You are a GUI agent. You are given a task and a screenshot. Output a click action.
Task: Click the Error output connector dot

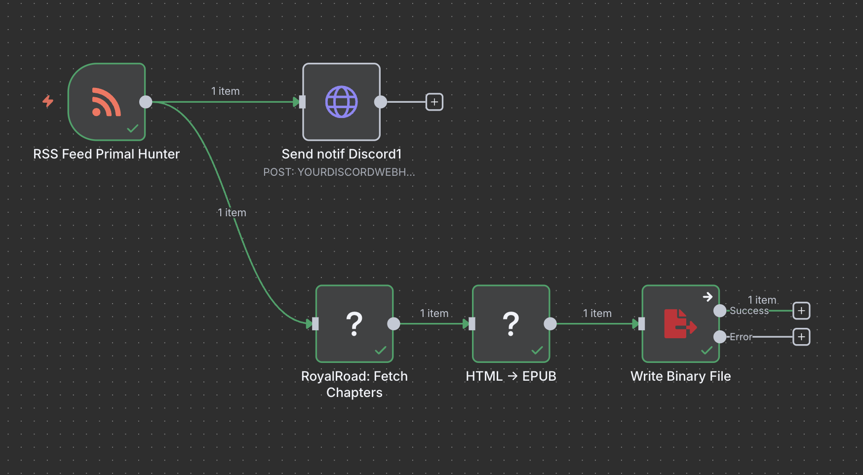click(720, 337)
